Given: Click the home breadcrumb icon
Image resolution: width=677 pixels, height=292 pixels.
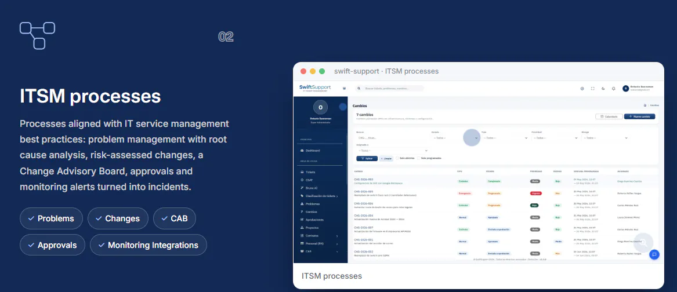Looking at the screenshot, I should 645,105.
